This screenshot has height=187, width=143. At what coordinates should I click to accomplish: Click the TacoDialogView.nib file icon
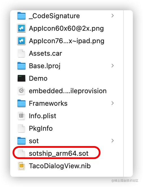tap(21, 166)
